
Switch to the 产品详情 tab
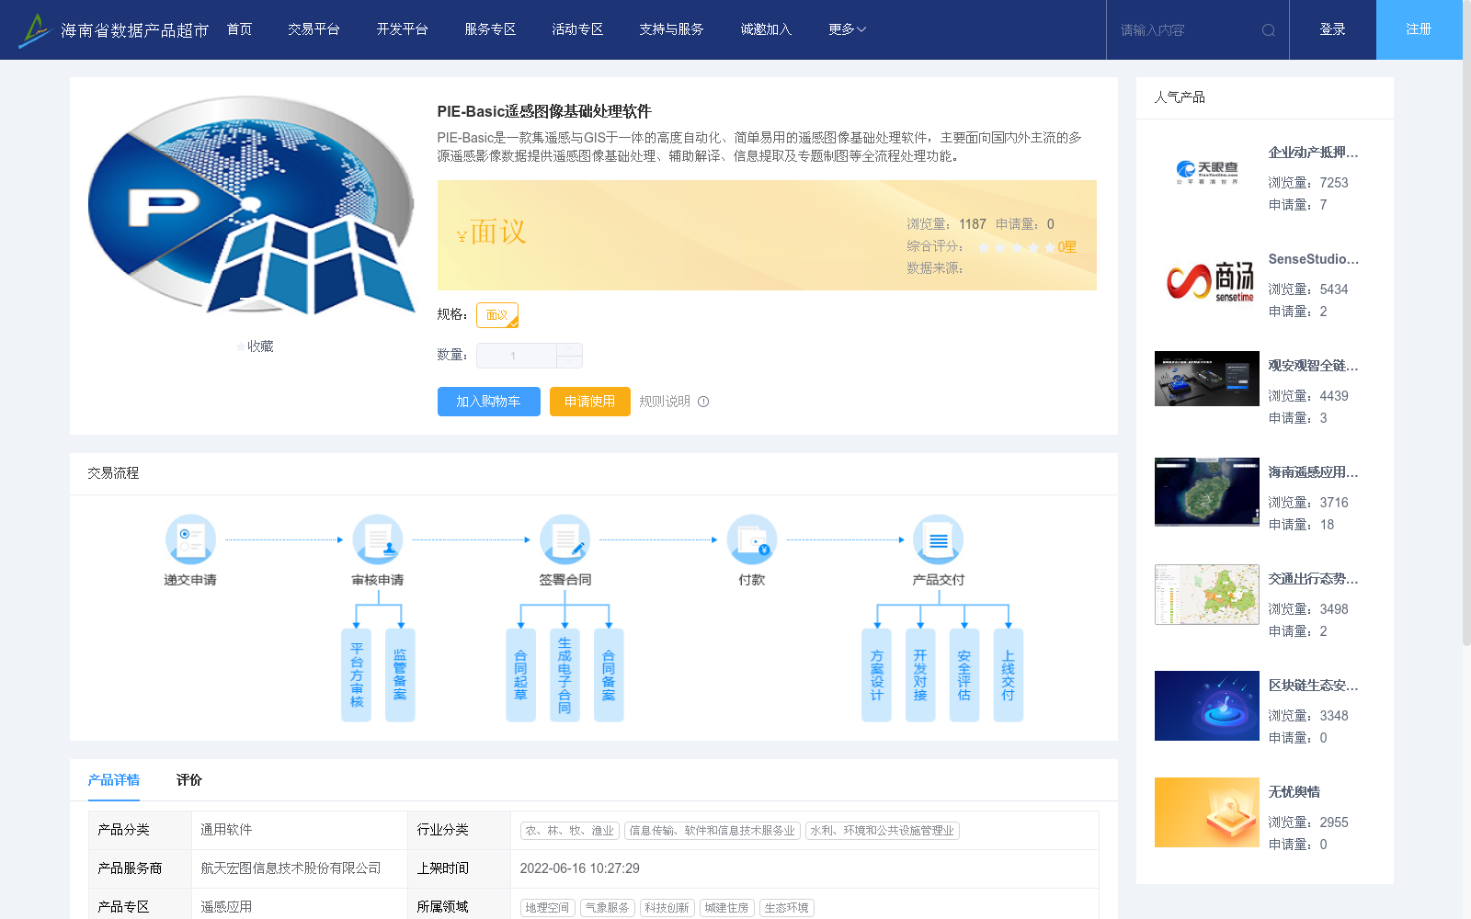(114, 780)
